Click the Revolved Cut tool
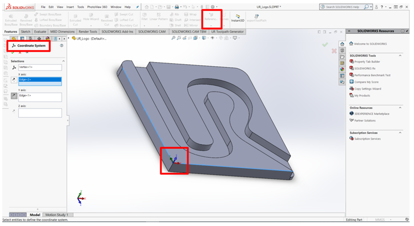 [x=107, y=20]
